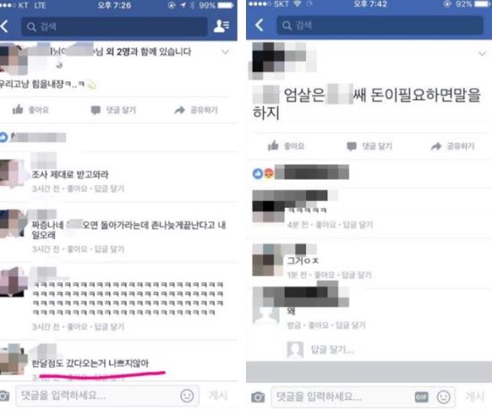Click the share arrow 공유하기 on left post
This screenshot has width=492, height=409.
point(196,110)
